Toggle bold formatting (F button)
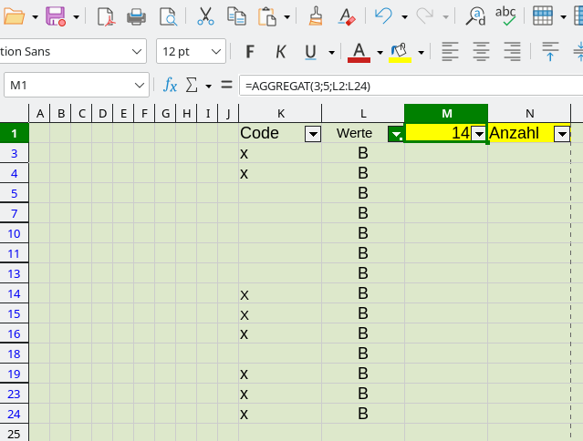This screenshot has height=441, width=583. [249, 52]
